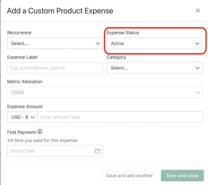Open the USD - $ currency selector
This screenshot has width=208, height=185.
[22, 117]
